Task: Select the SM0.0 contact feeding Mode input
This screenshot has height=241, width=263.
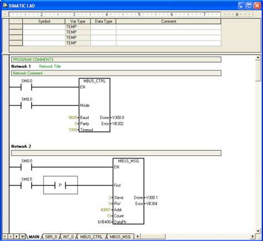Action: [x=27, y=106]
